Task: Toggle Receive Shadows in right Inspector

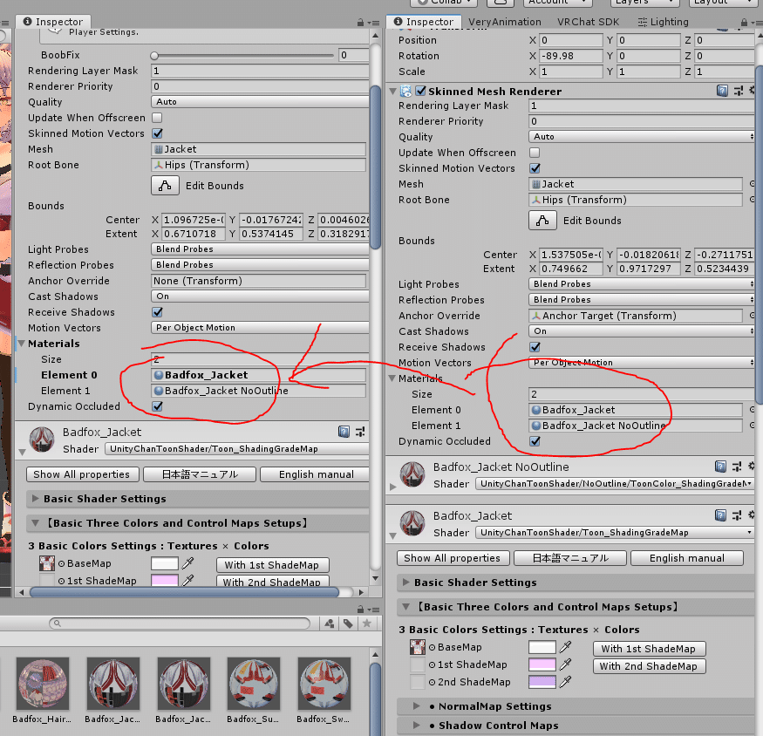Action: click(x=535, y=347)
